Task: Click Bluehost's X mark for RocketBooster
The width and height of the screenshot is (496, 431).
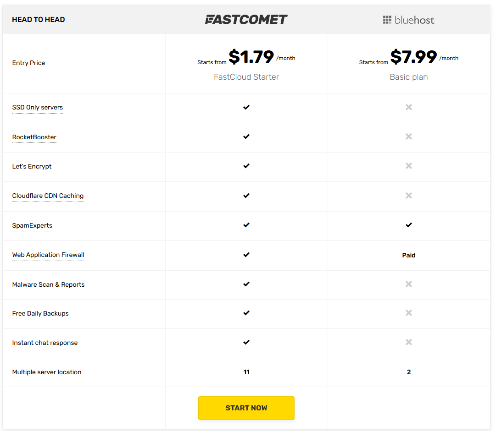Action: 408,136
